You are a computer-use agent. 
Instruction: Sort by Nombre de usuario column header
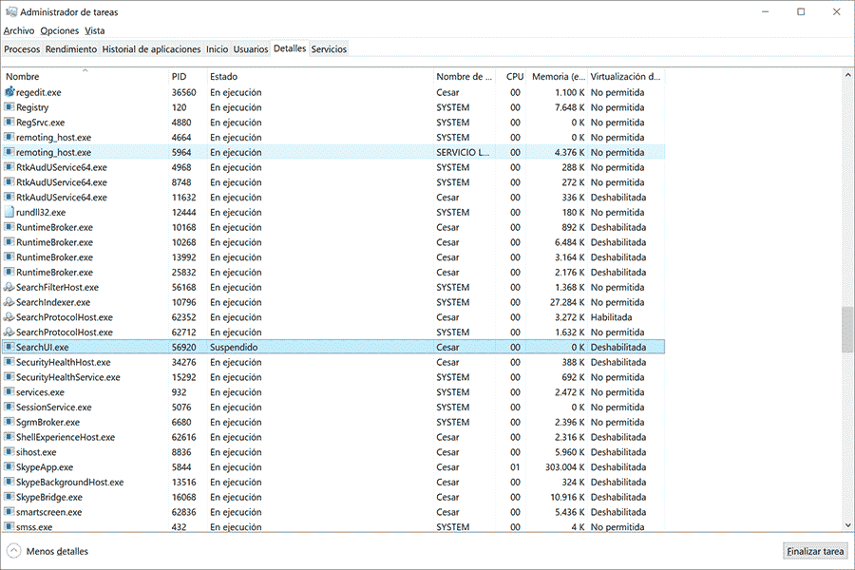pyautogui.click(x=464, y=76)
